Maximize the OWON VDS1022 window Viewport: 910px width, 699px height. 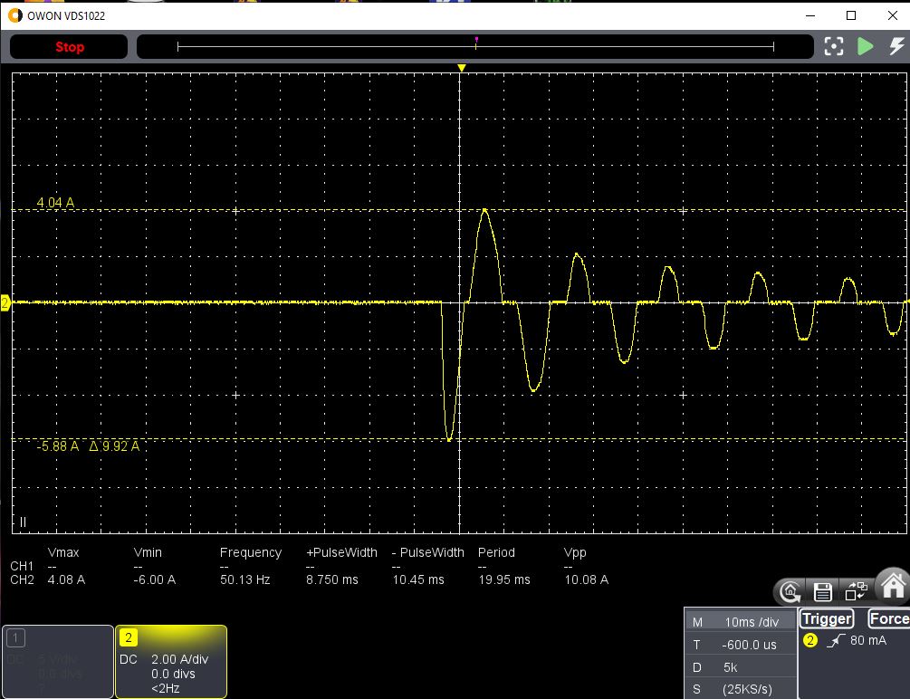[851, 15]
